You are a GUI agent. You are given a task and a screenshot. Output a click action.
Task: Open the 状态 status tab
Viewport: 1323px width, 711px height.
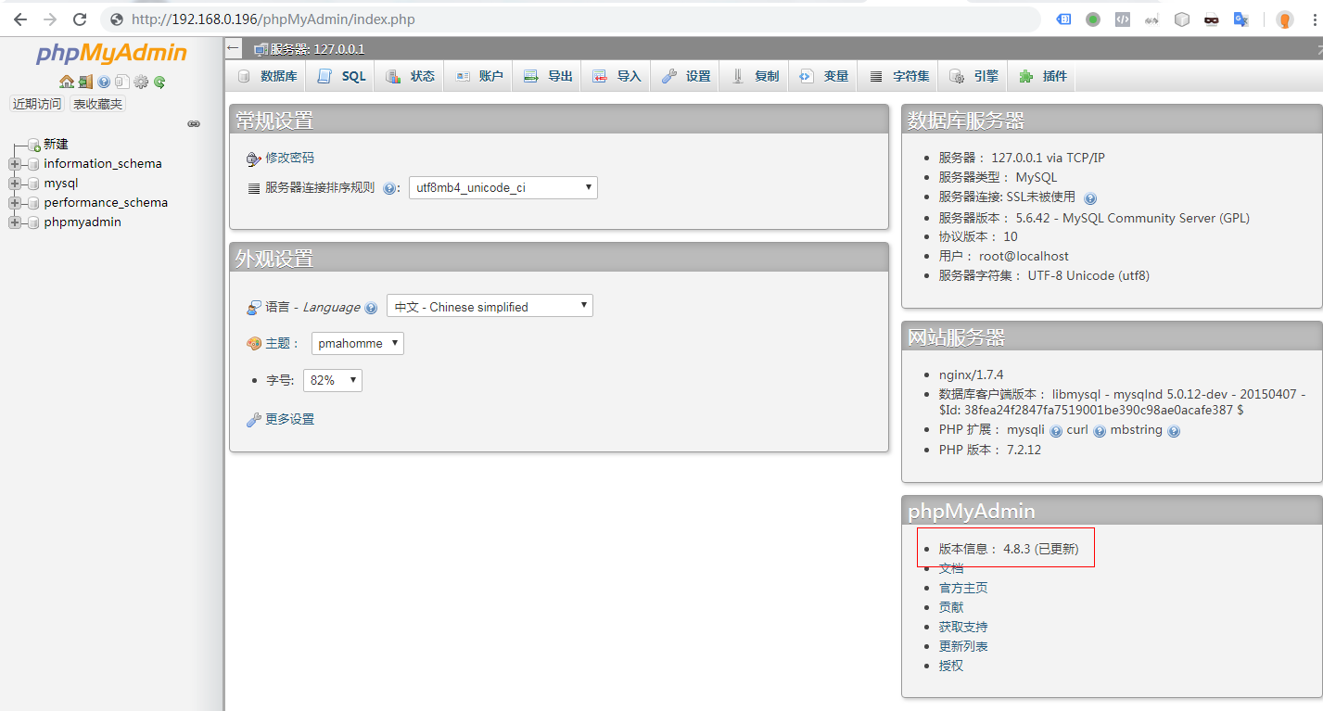click(410, 76)
